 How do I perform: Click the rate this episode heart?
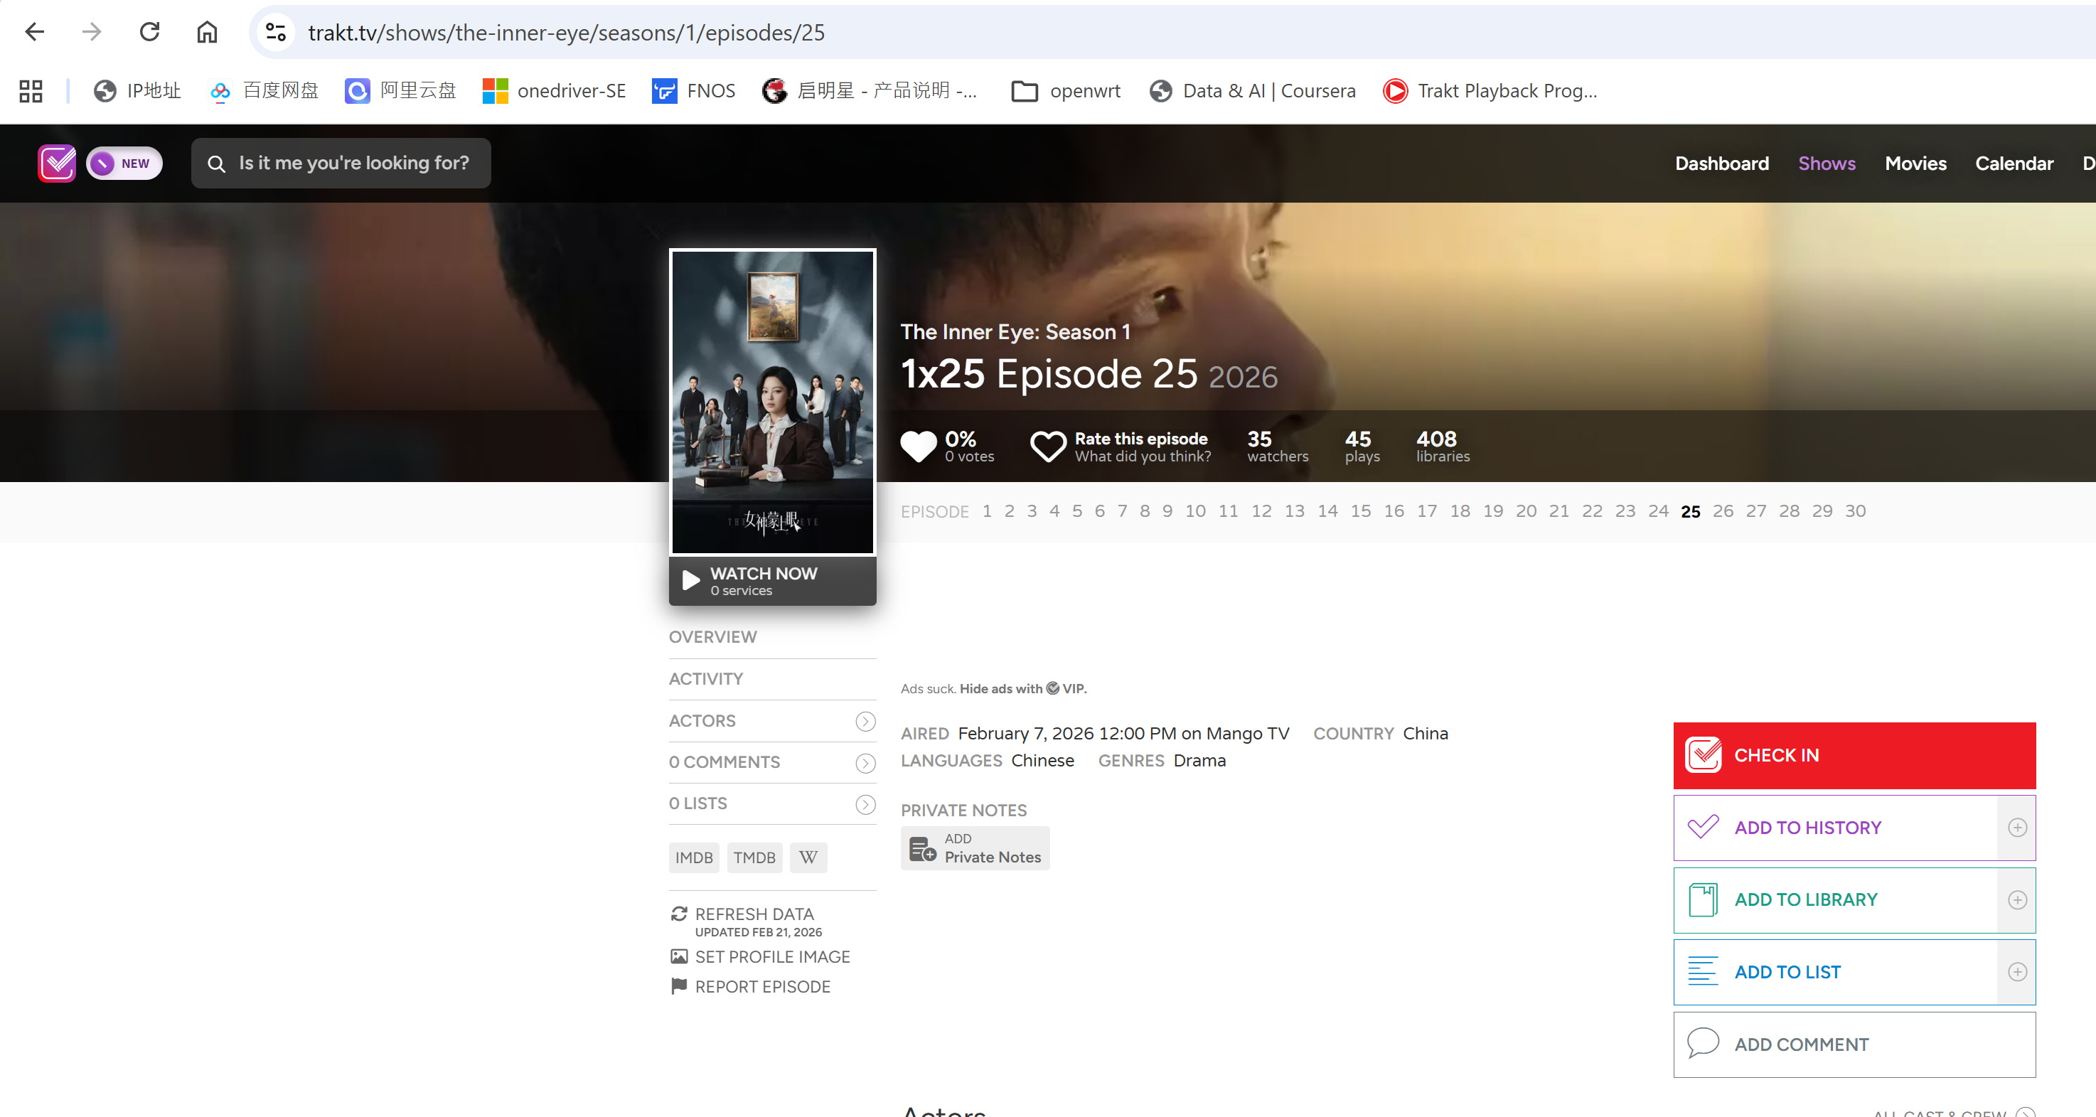click(1047, 446)
